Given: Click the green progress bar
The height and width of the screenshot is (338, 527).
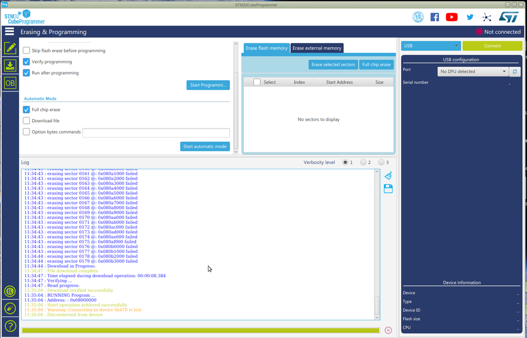Looking at the screenshot, I should 201,331.
